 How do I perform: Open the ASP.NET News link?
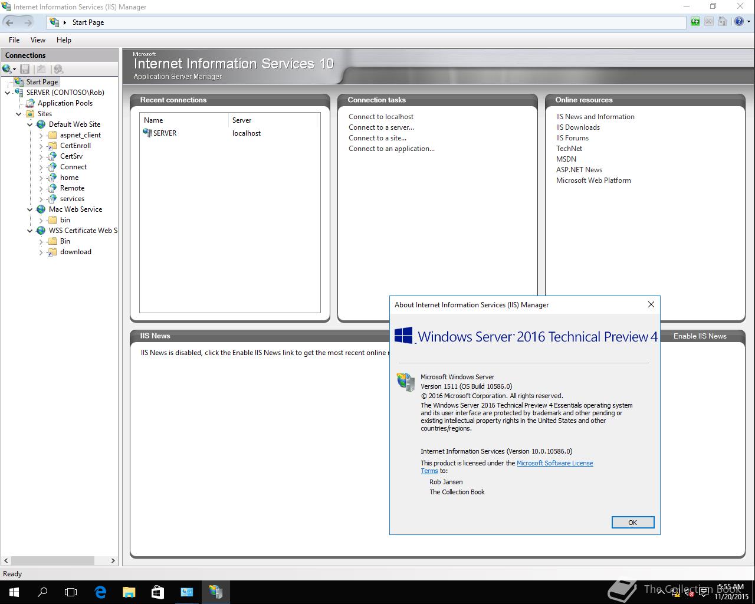pyautogui.click(x=579, y=170)
